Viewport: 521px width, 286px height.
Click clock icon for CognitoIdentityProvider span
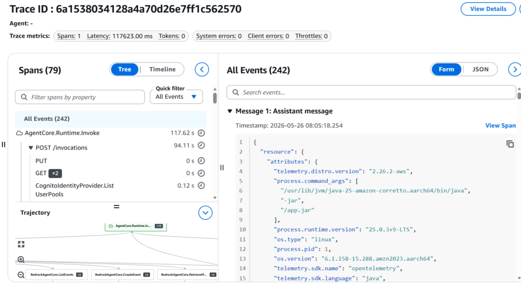[x=201, y=185]
